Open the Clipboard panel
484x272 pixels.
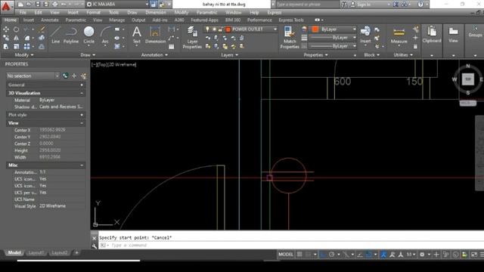pyautogui.click(x=432, y=35)
